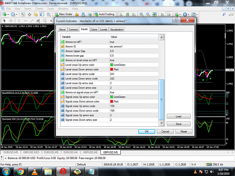Switch to EURUSD,H4 chart tab
235x176 pixels.
pos(70,152)
